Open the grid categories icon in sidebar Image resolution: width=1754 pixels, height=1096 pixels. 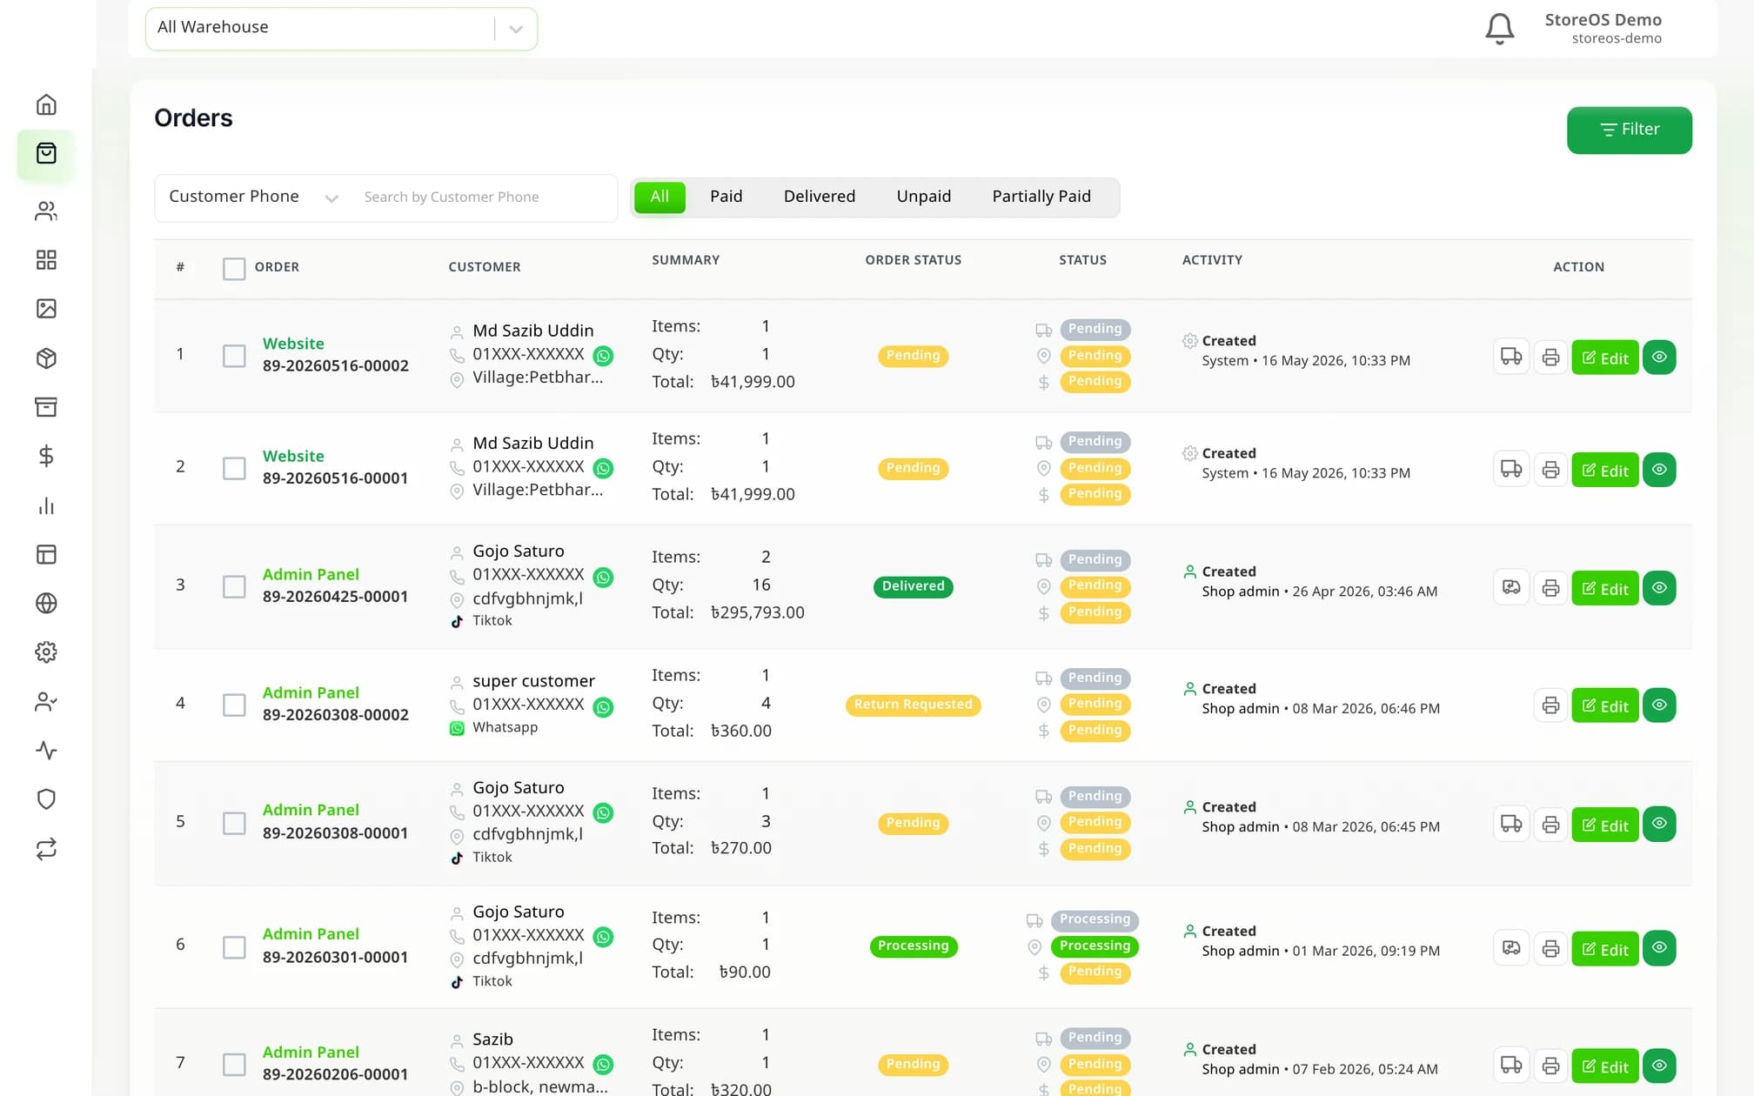[46, 260]
